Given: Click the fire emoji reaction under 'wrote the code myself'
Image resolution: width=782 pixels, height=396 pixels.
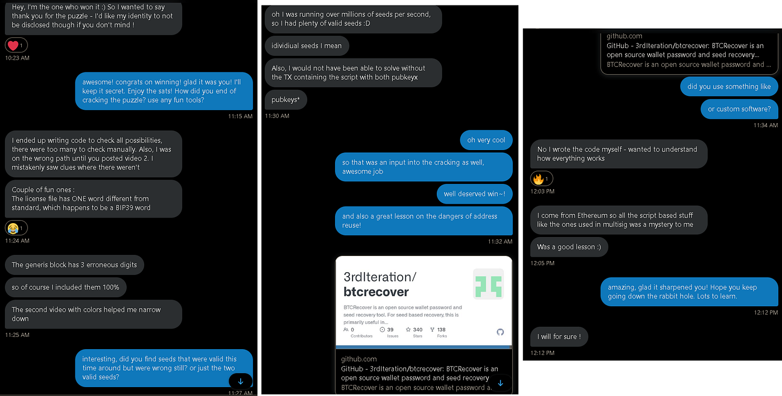Looking at the screenshot, I should (541, 178).
